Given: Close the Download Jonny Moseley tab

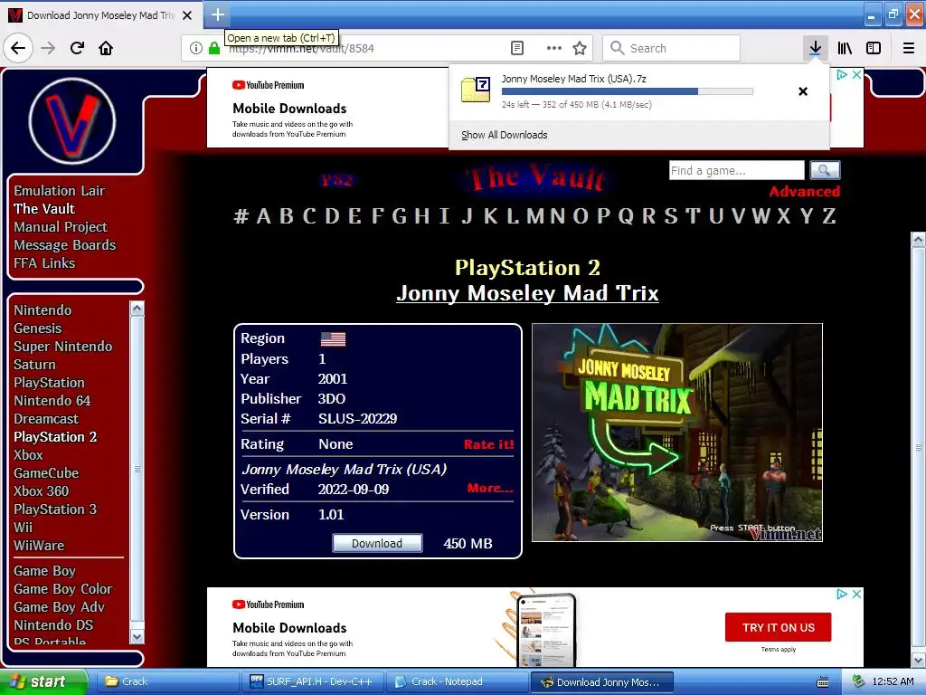Looking at the screenshot, I should click(x=187, y=15).
